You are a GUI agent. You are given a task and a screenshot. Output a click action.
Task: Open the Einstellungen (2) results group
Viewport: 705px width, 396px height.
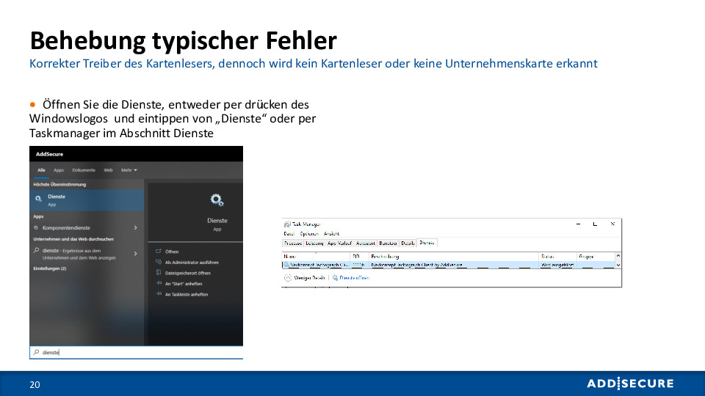(x=50, y=268)
